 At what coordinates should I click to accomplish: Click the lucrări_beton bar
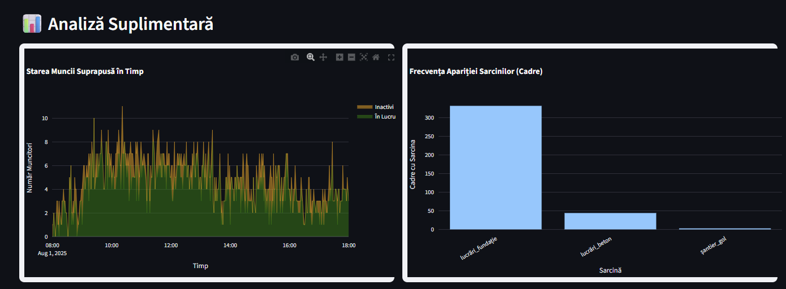coord(610,221)
